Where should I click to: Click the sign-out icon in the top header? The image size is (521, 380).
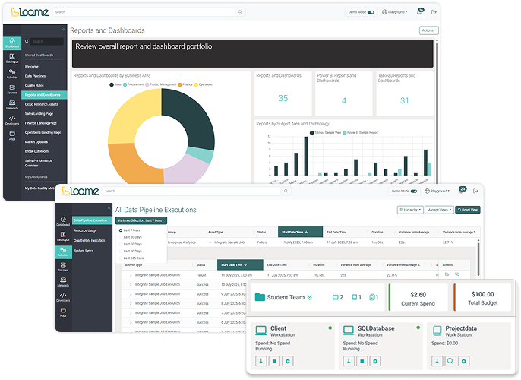434,12
